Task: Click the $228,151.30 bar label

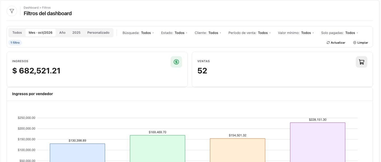Action: (318, 120)
